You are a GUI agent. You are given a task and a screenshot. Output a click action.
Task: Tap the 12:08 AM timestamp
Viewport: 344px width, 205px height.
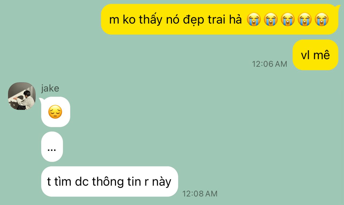point(200,194)
